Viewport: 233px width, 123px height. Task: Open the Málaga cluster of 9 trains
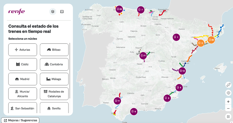(x=134, y=112)
